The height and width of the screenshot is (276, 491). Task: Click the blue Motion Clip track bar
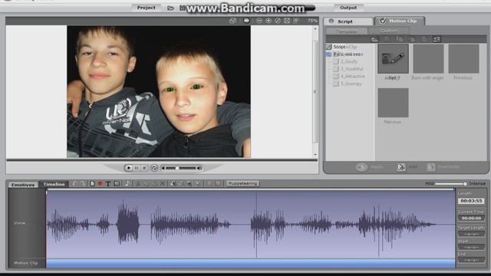(x=251, y=263)
